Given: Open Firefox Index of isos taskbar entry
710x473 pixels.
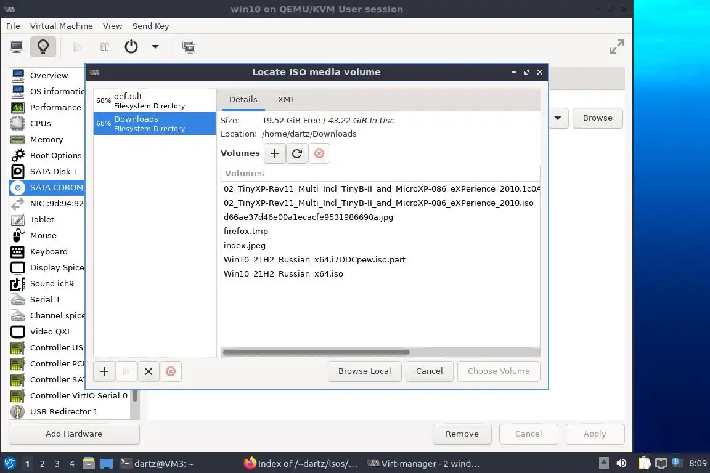Looking at the screenshot, I should (301, 464).
